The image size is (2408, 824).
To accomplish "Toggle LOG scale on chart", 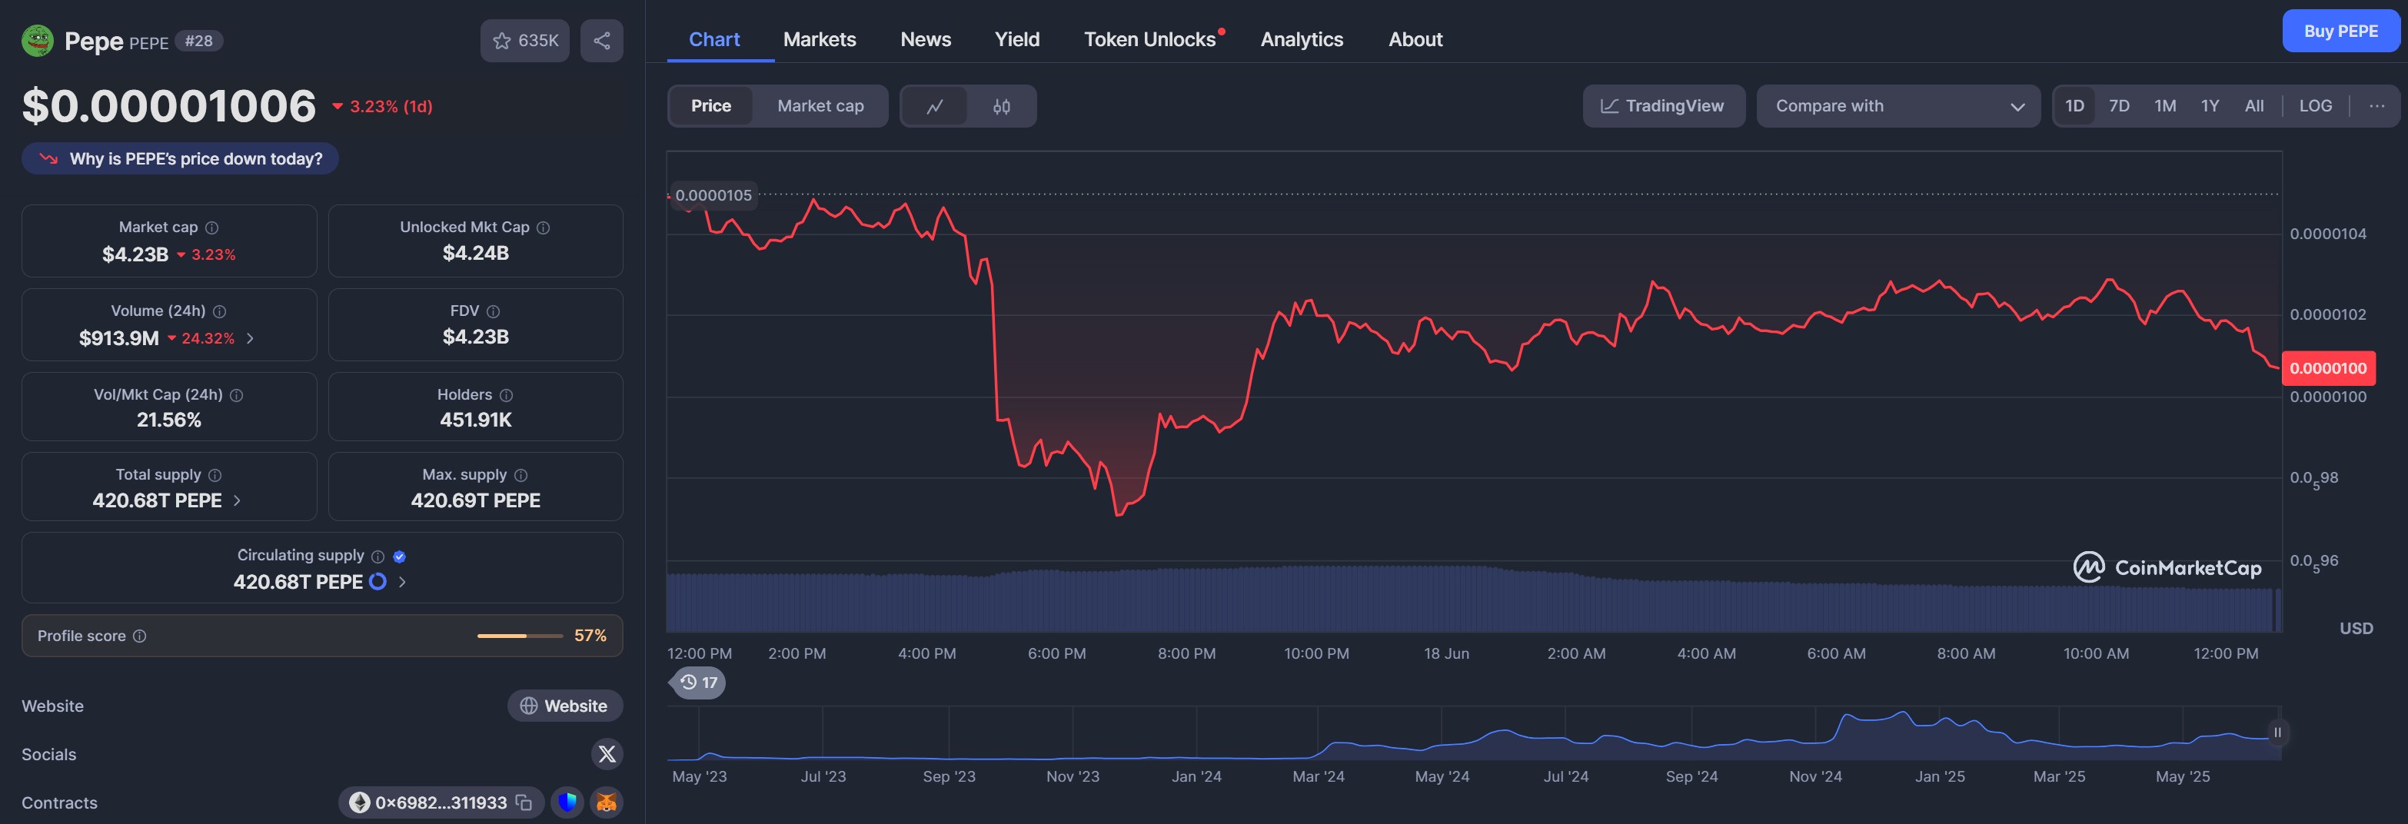I will tap(2314, 105).
